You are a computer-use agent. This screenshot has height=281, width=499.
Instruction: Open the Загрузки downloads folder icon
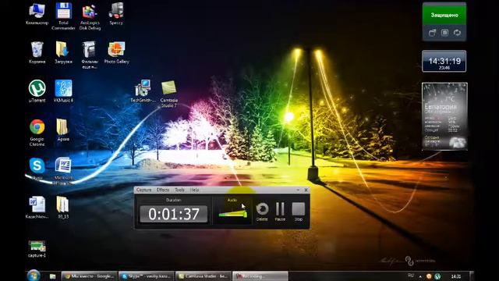63,52
